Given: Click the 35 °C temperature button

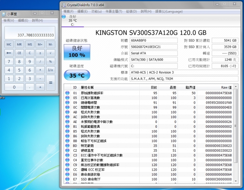Looking at the screenshot, I should [x=77, y=75].
